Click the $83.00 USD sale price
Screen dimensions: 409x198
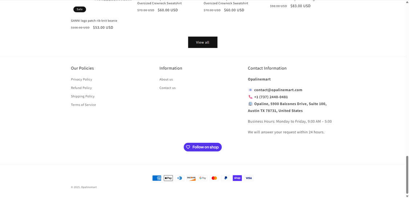(300, 6)
